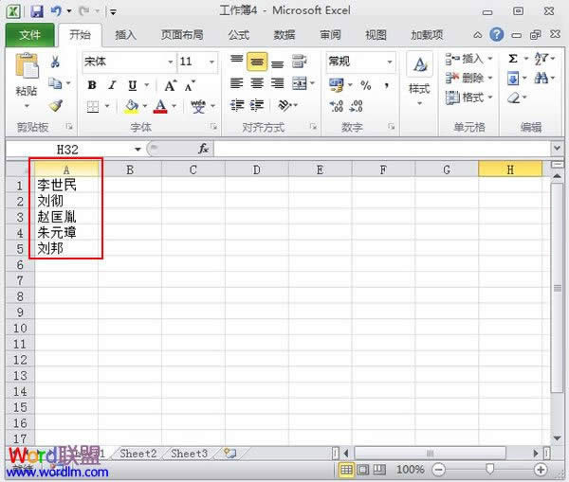The height and width of the screenshot is (482, 569).
Task: Apply the accounting number format
Action: 336,85
